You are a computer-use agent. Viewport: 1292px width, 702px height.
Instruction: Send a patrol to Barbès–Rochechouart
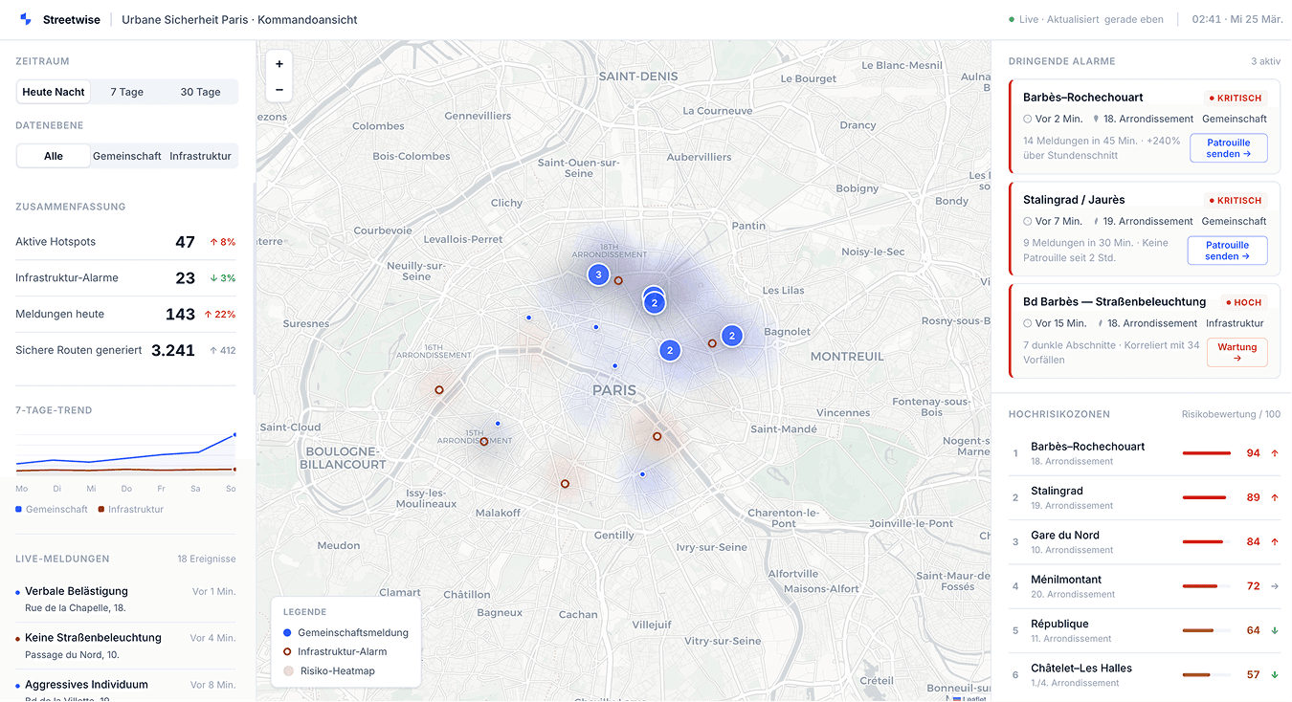[1228, 147]
